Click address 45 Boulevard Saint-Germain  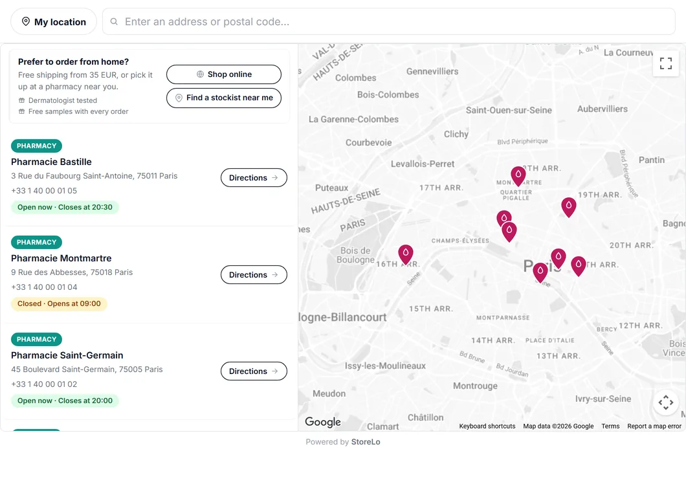pos(87,369)
